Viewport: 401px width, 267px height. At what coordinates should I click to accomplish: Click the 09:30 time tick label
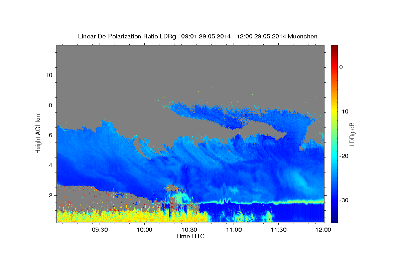coord(100,230)
